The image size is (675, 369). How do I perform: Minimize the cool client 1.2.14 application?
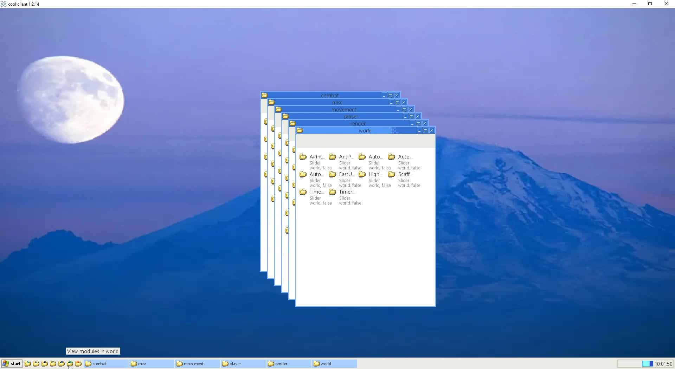634,4
